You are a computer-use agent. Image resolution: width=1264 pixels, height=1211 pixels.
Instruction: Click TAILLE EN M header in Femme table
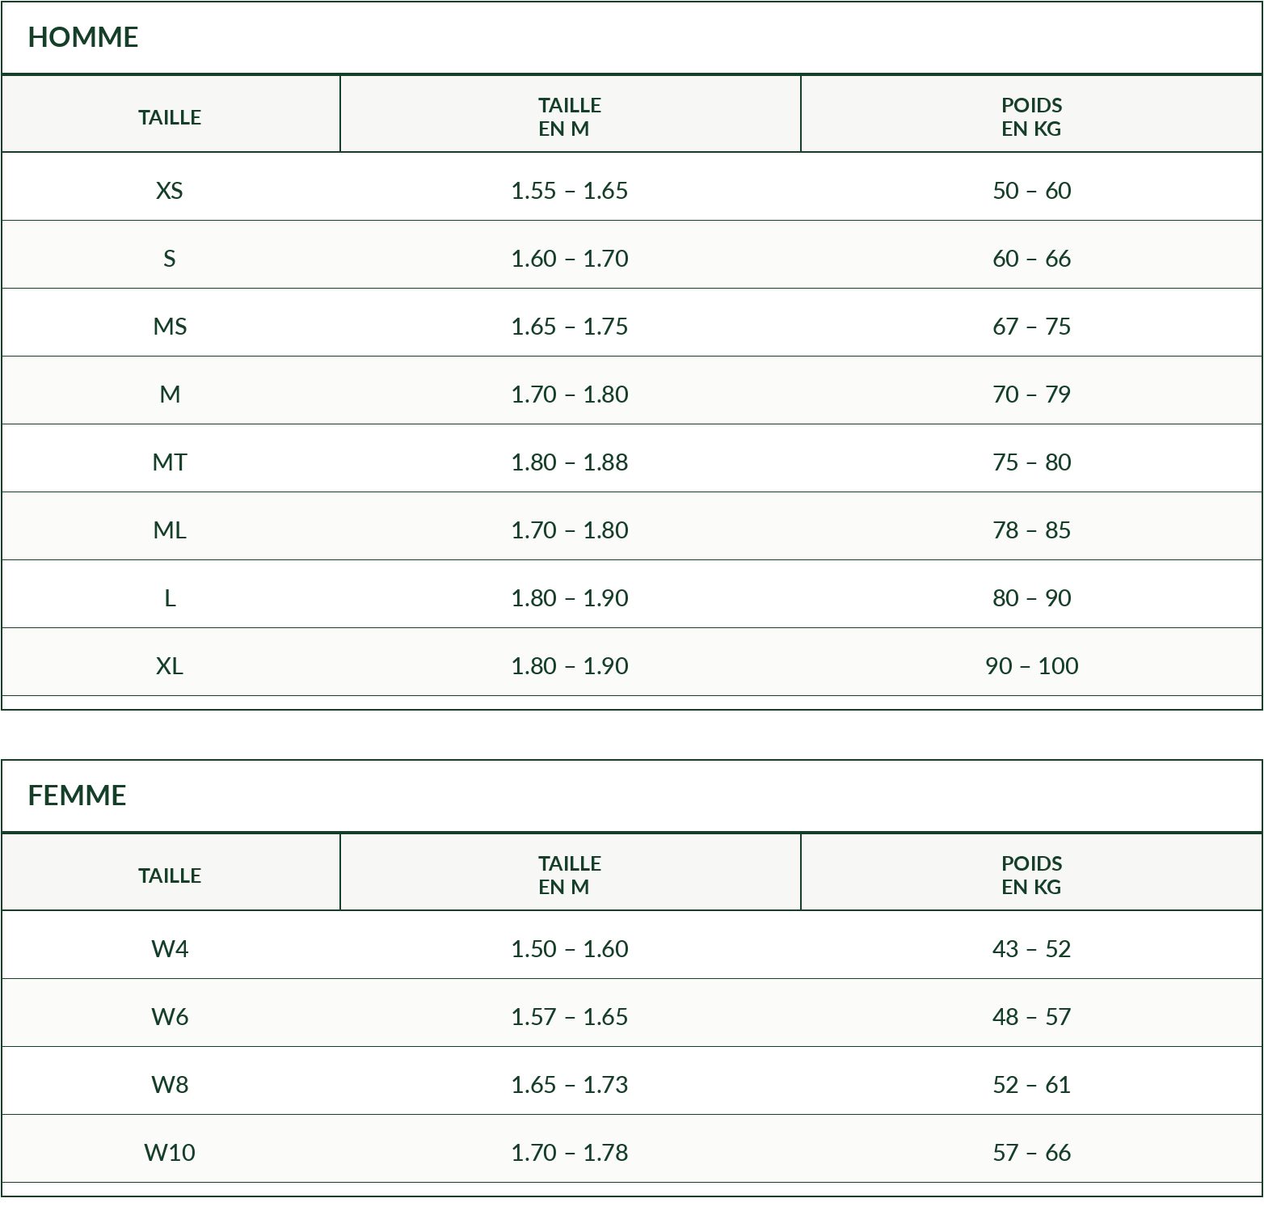coord(570,876)
